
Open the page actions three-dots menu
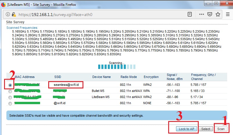point(202,14)
